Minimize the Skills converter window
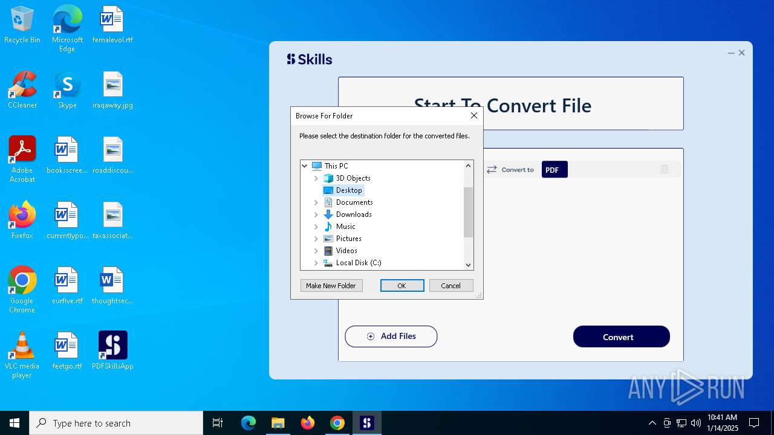Screen dimensions: 774x435 731,53
